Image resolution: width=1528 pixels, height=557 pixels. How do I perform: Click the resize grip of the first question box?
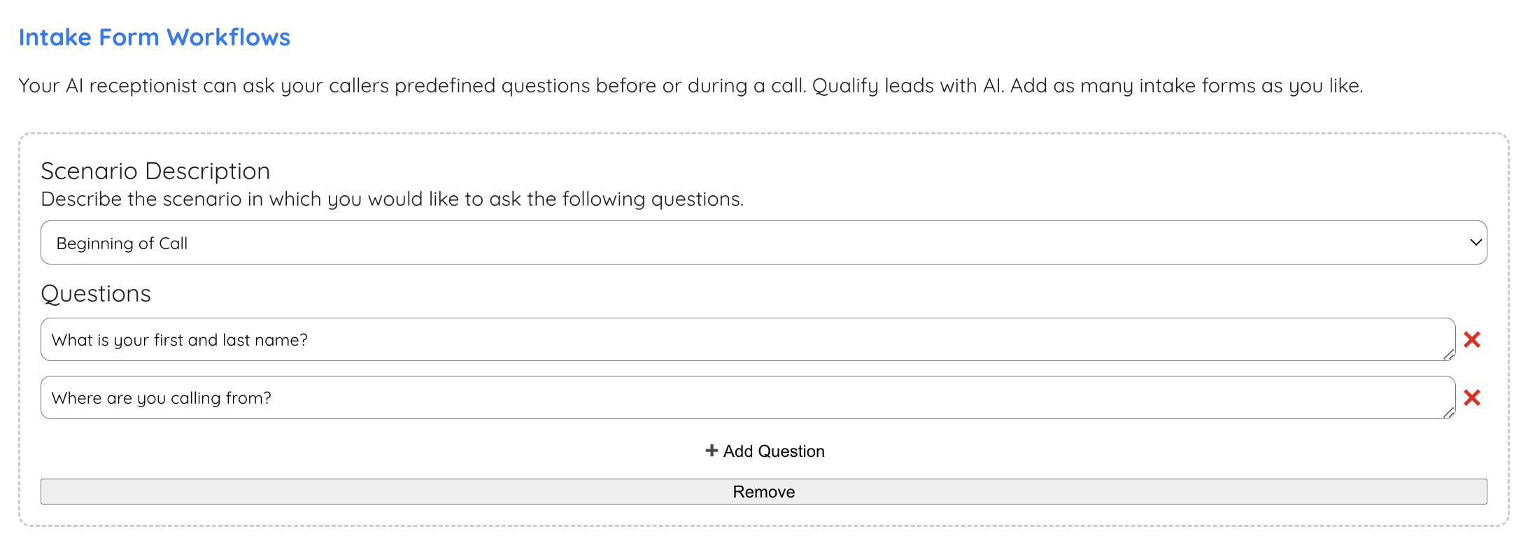[x=1448, y=355]
